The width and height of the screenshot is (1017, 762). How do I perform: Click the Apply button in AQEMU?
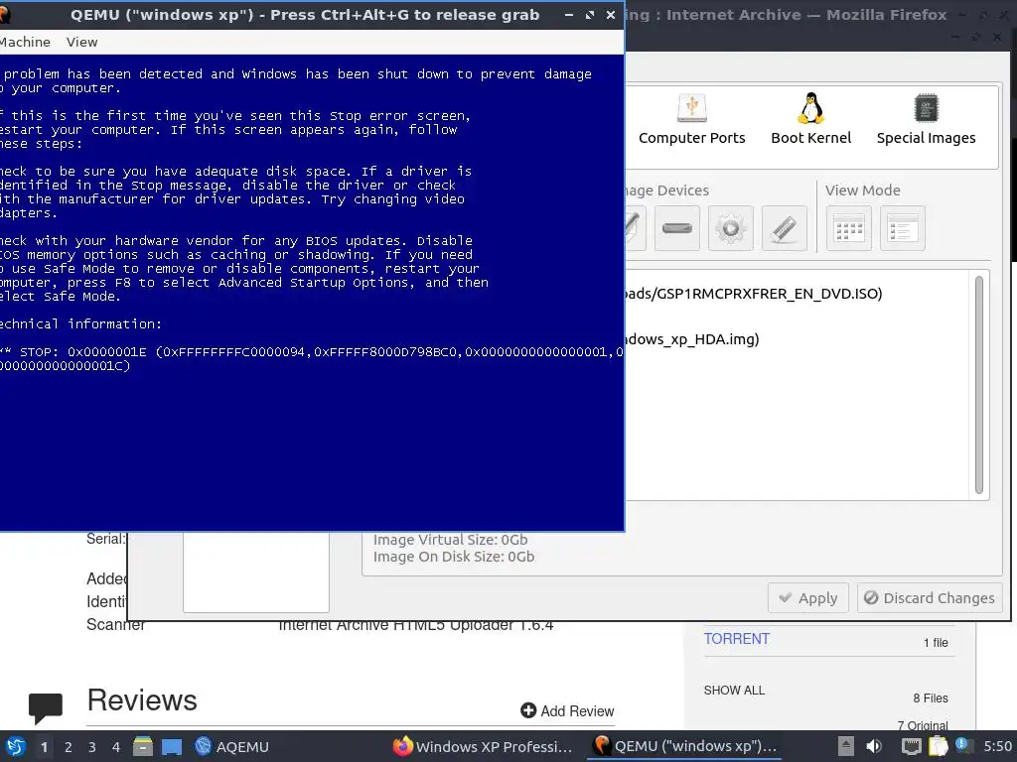point(808,597)
